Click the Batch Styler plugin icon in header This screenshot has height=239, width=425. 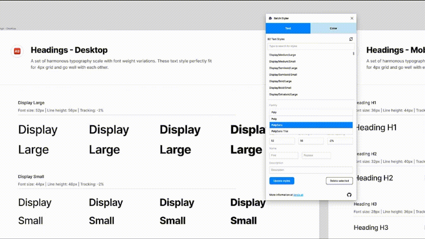pos(270,18)
